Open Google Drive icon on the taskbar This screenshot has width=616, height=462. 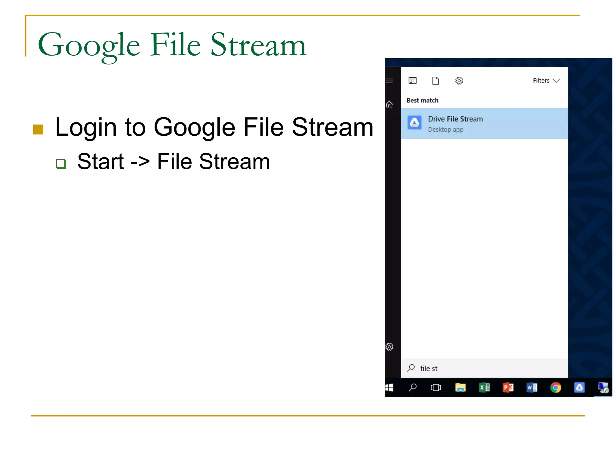point(579,388)
